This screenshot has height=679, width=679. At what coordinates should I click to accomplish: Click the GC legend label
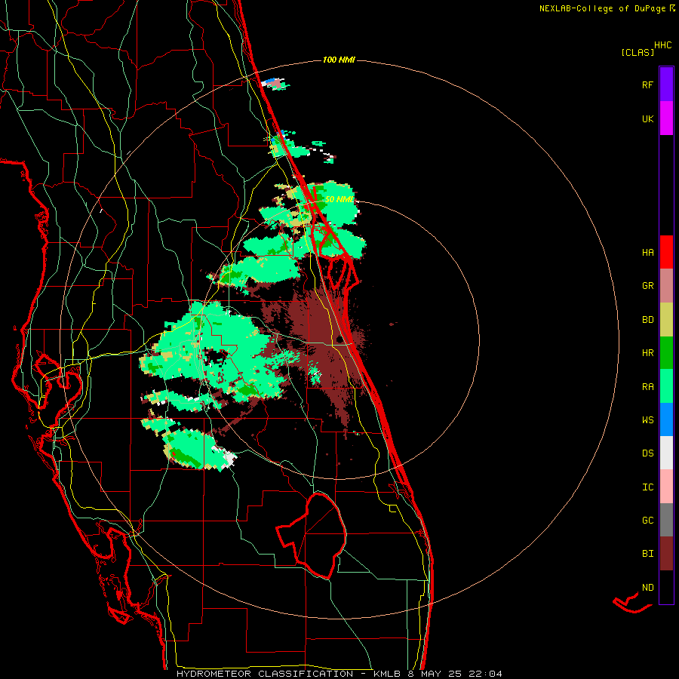[x=647, y=521]
